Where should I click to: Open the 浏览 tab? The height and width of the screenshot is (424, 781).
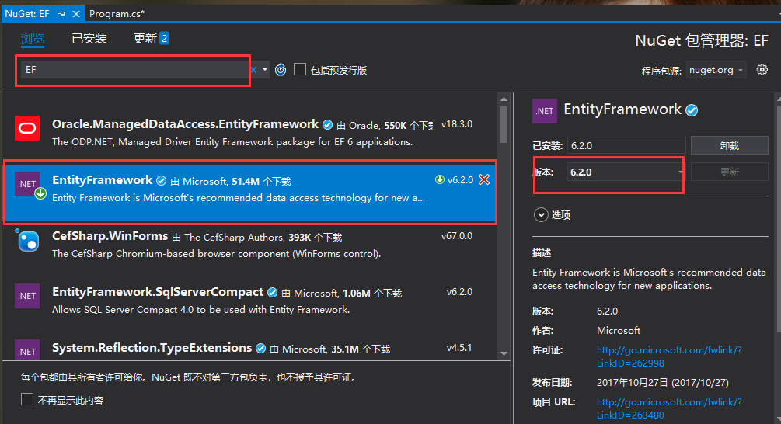[x=33, y=38]
